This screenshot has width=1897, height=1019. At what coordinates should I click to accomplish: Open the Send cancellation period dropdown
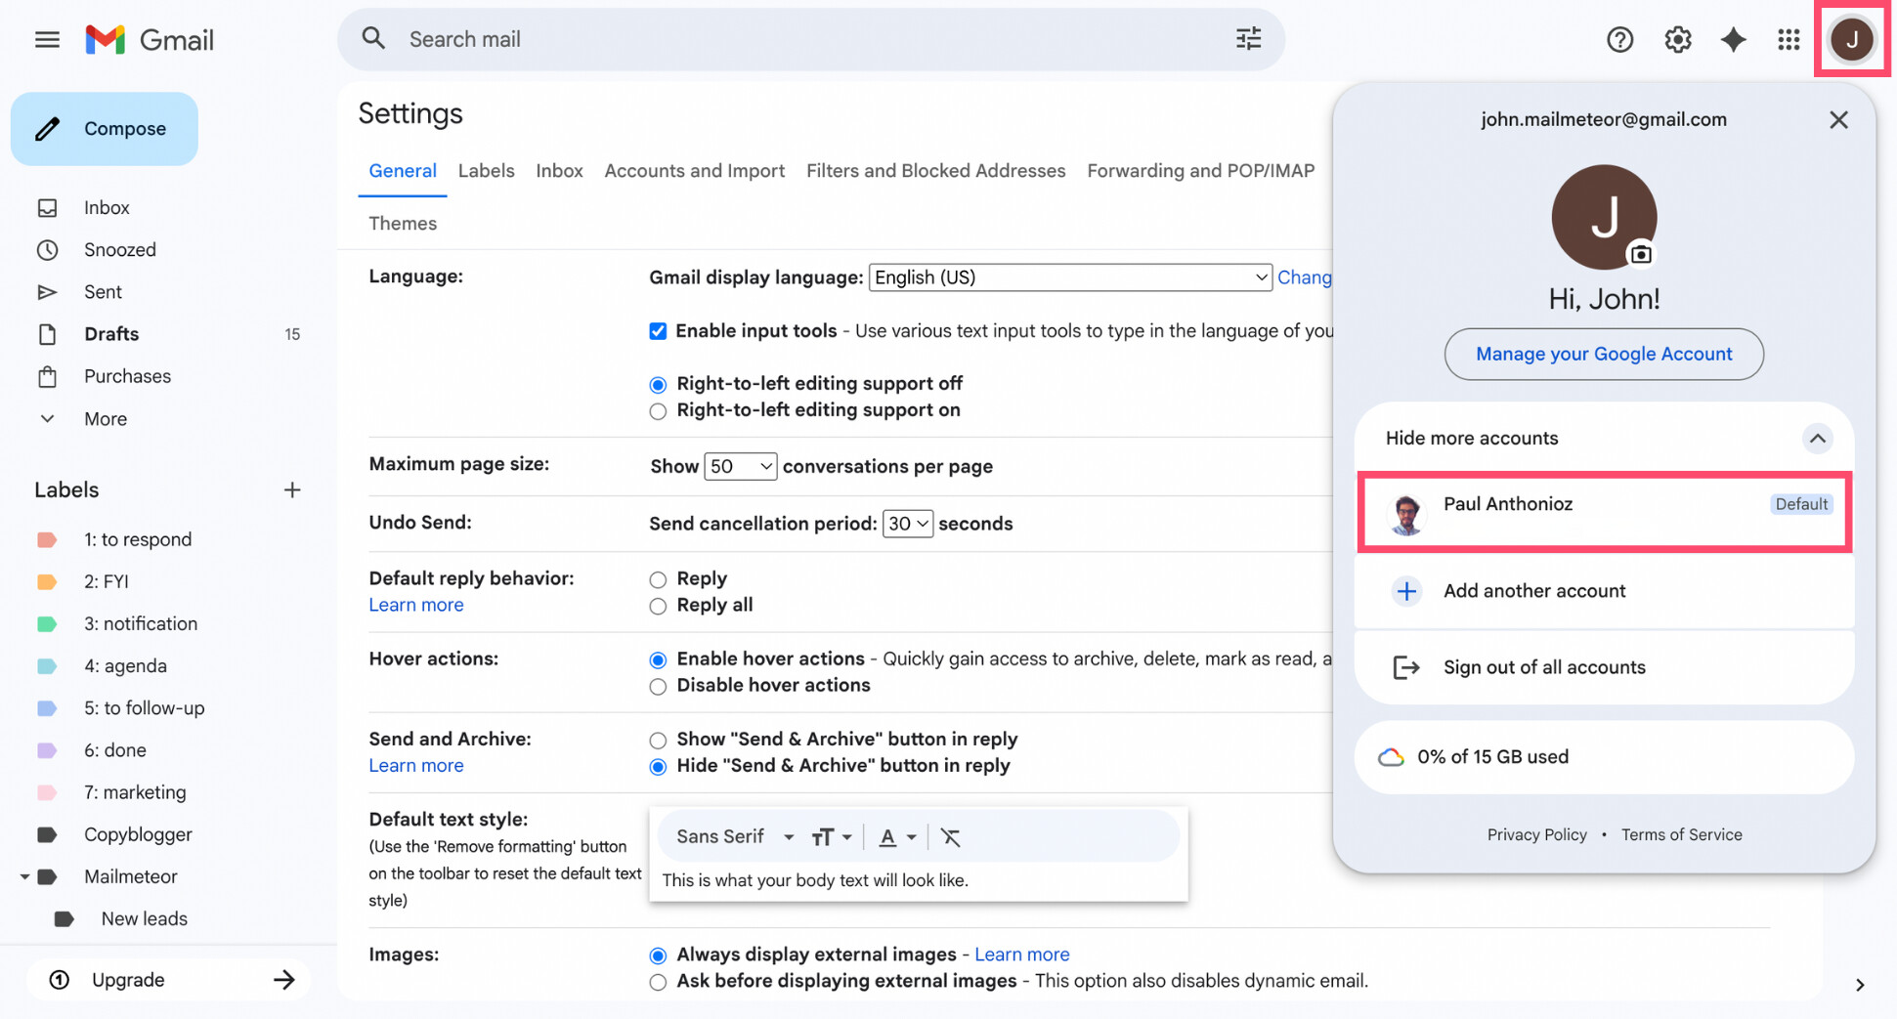point(907,523)
